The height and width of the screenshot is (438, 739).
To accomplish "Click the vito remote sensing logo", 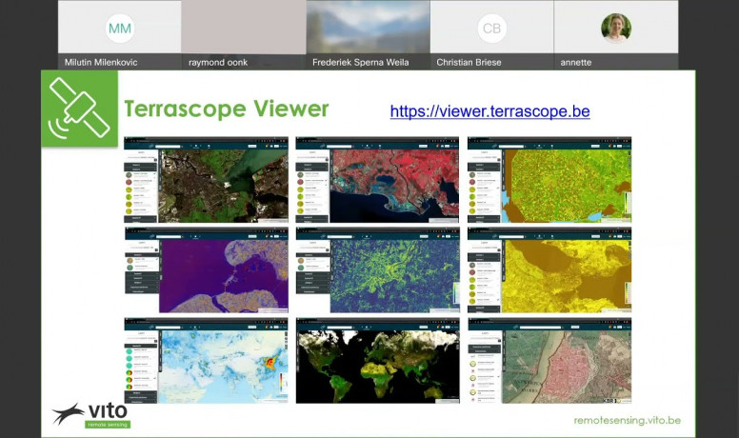I will point(91,415).
